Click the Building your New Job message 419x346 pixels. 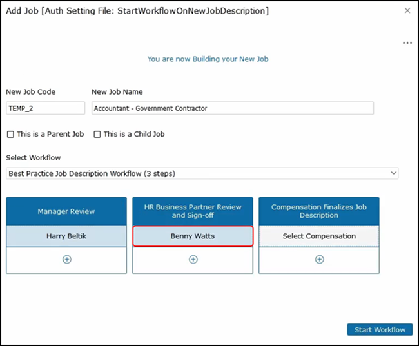[208, 59]
